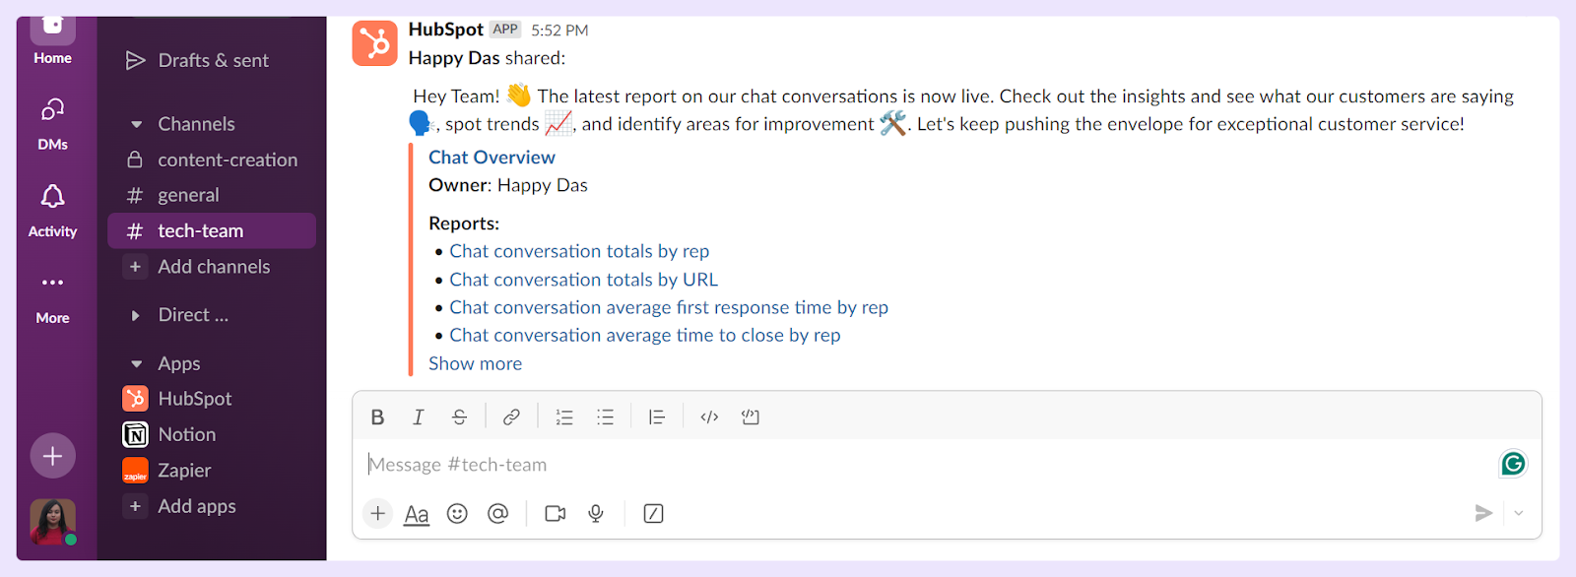Insert a link from the toolbar
Image resolution: width=1576 pixels, height=577 pixels.
tap(511, 417)
